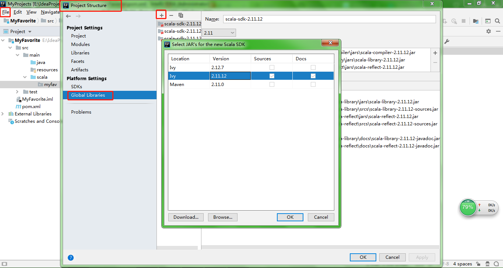Screen dimensions: 503x268
Task: Add a new global library with plus
Action: pyautogui.click(x=161, y=15)
